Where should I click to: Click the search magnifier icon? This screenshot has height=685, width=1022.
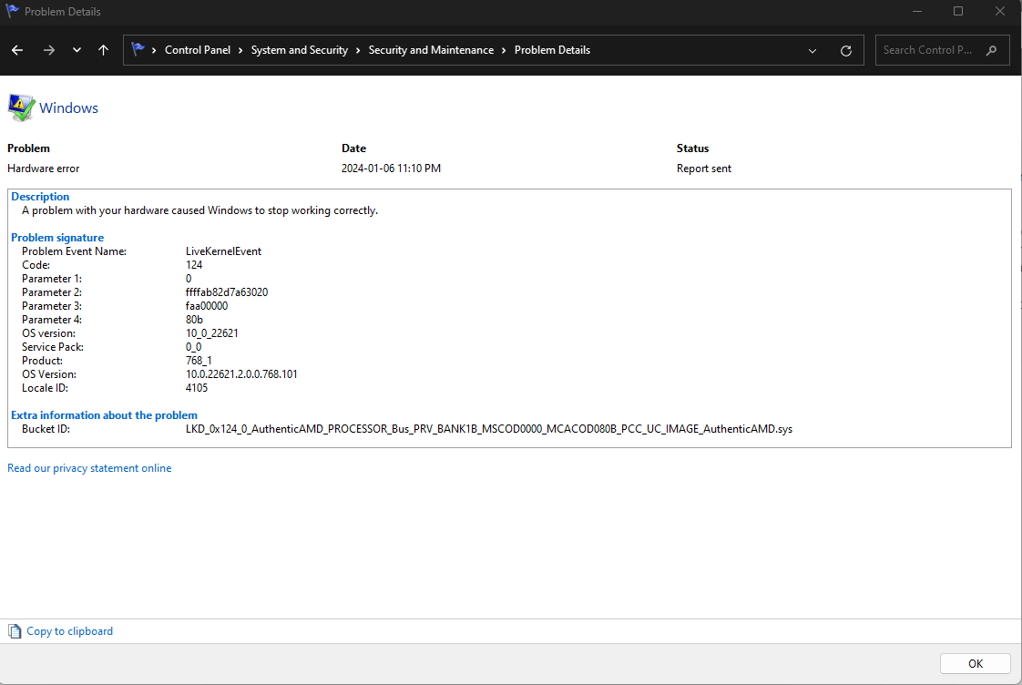coord(991,50)
